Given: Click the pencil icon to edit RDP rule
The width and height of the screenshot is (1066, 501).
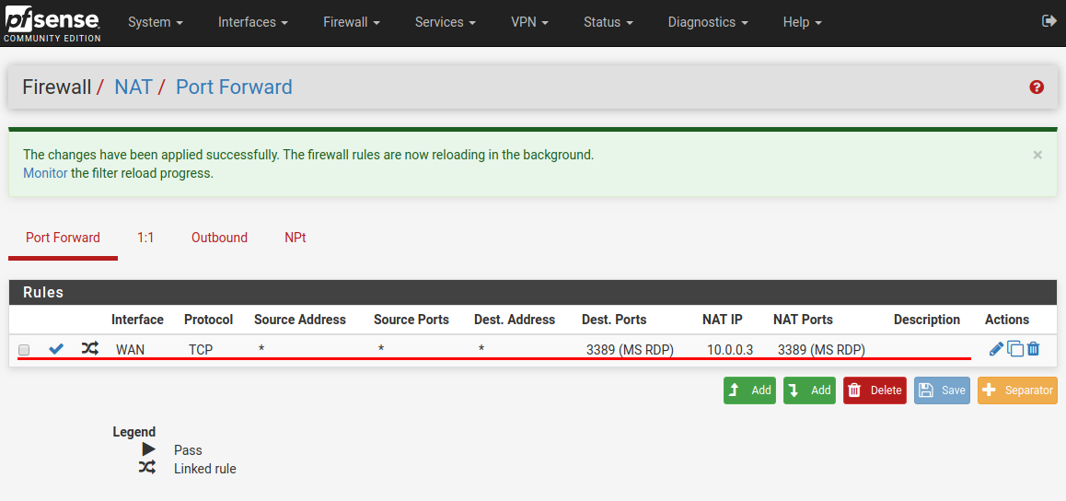Looking at the screenshot, I should (996, 349).
